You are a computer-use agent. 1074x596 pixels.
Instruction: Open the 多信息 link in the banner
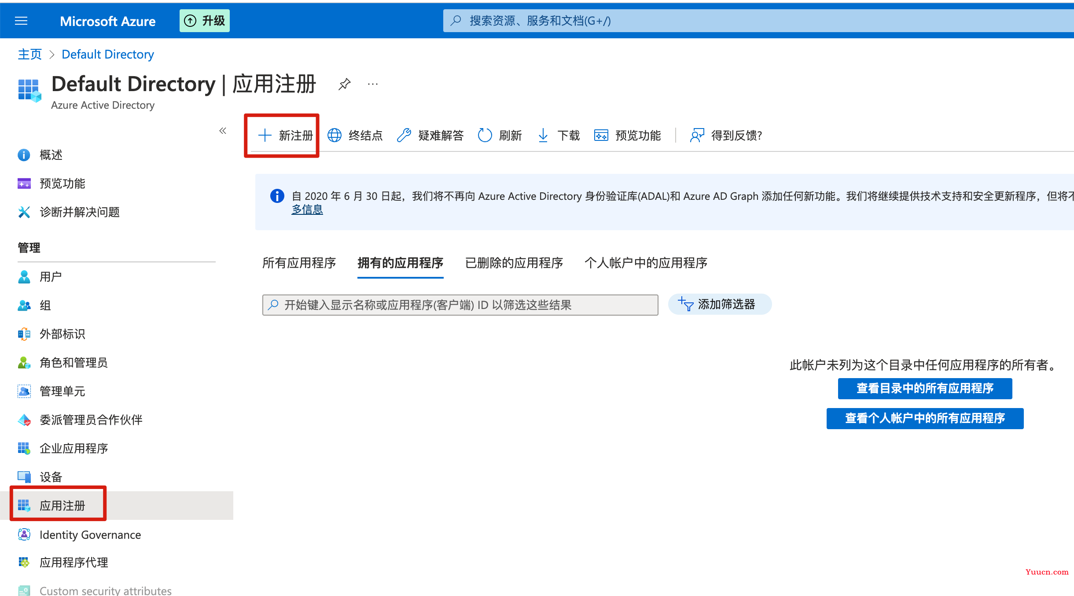click(307, 210)
